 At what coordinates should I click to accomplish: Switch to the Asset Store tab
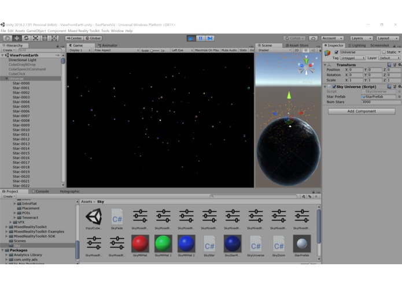tap(297, 46)
